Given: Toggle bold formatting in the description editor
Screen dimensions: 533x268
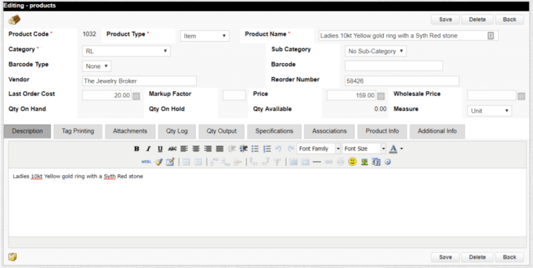Looking at the screenshot, I should point(137,149).
